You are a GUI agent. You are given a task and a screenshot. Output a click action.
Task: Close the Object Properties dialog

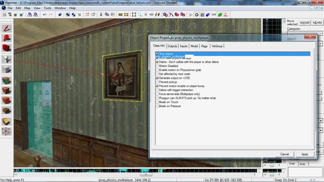click(x=310, y=37)
